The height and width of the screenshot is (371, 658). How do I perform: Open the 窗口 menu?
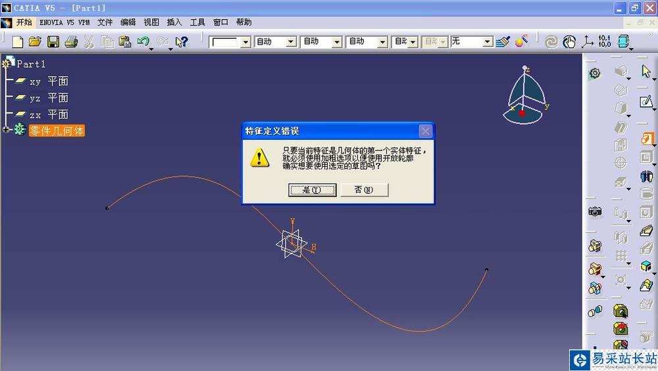click(220, 22)
